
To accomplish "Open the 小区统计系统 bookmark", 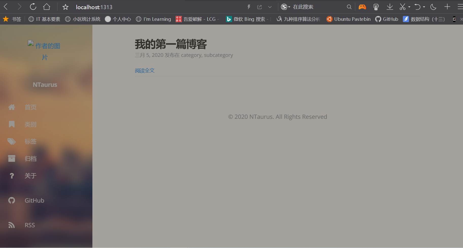I will [83, 19].
